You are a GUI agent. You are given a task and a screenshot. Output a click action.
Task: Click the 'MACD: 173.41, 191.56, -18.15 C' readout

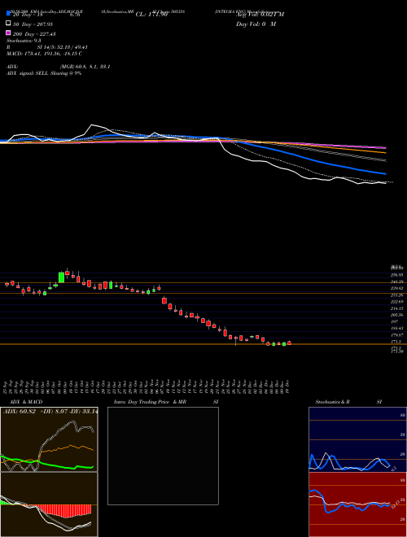[x=44, y=54]
